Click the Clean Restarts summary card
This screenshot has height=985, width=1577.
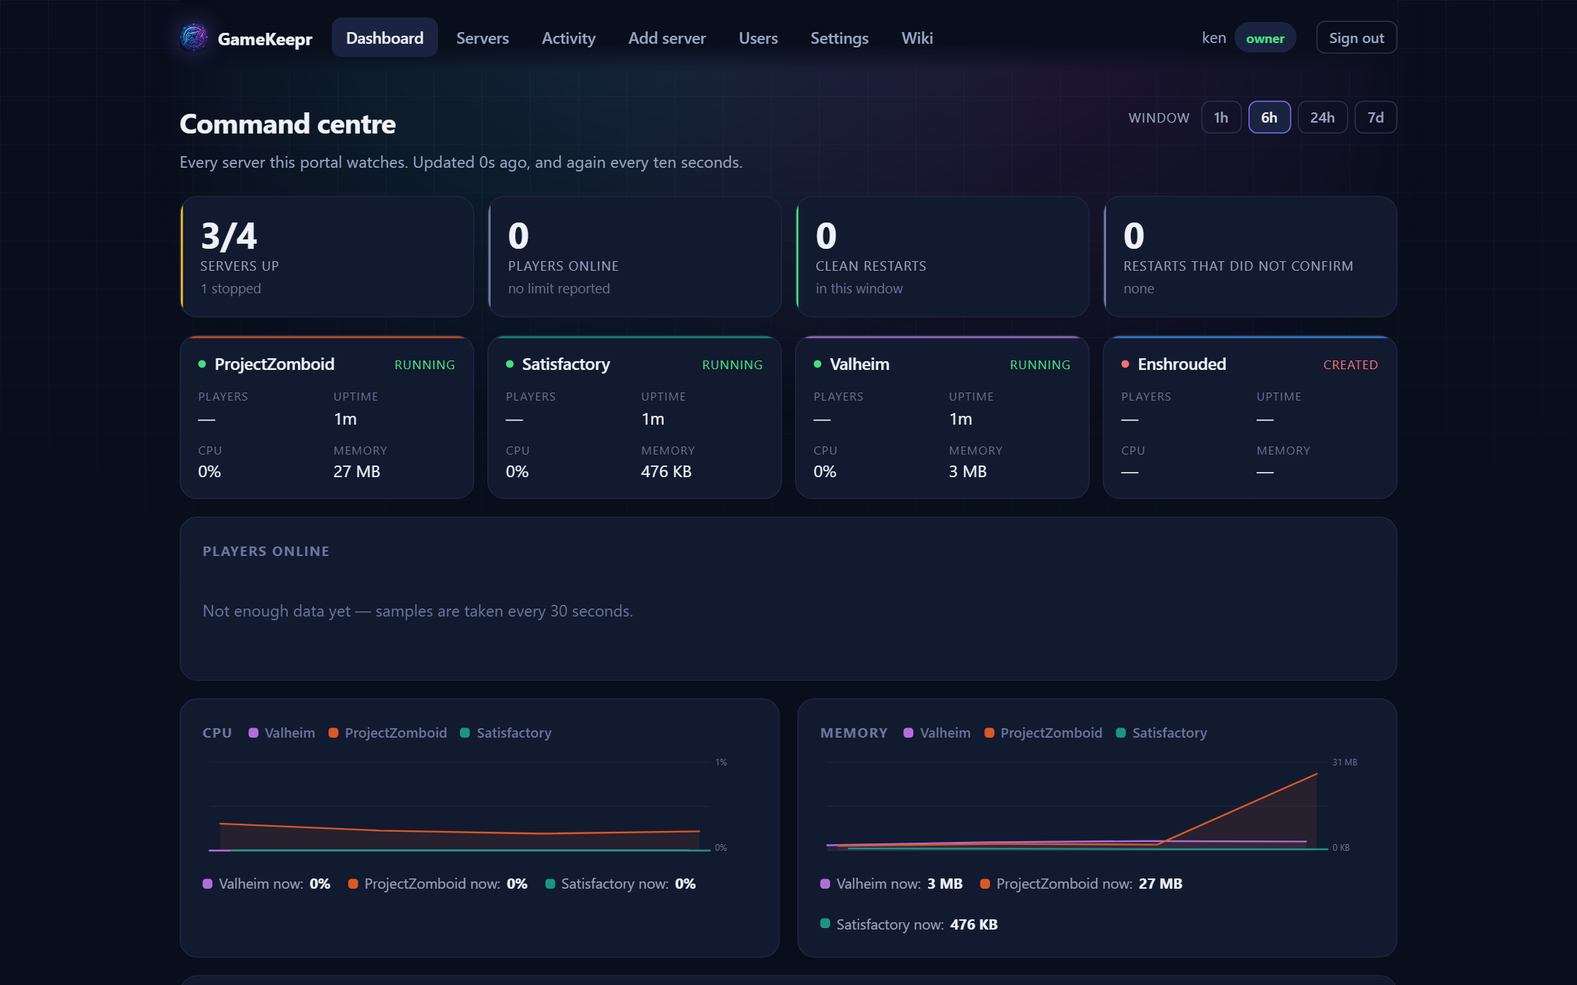tap(942, 257)
